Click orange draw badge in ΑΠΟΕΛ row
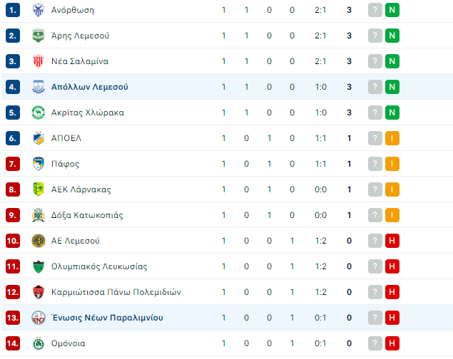The image size is (453, 359). (392, 138)
